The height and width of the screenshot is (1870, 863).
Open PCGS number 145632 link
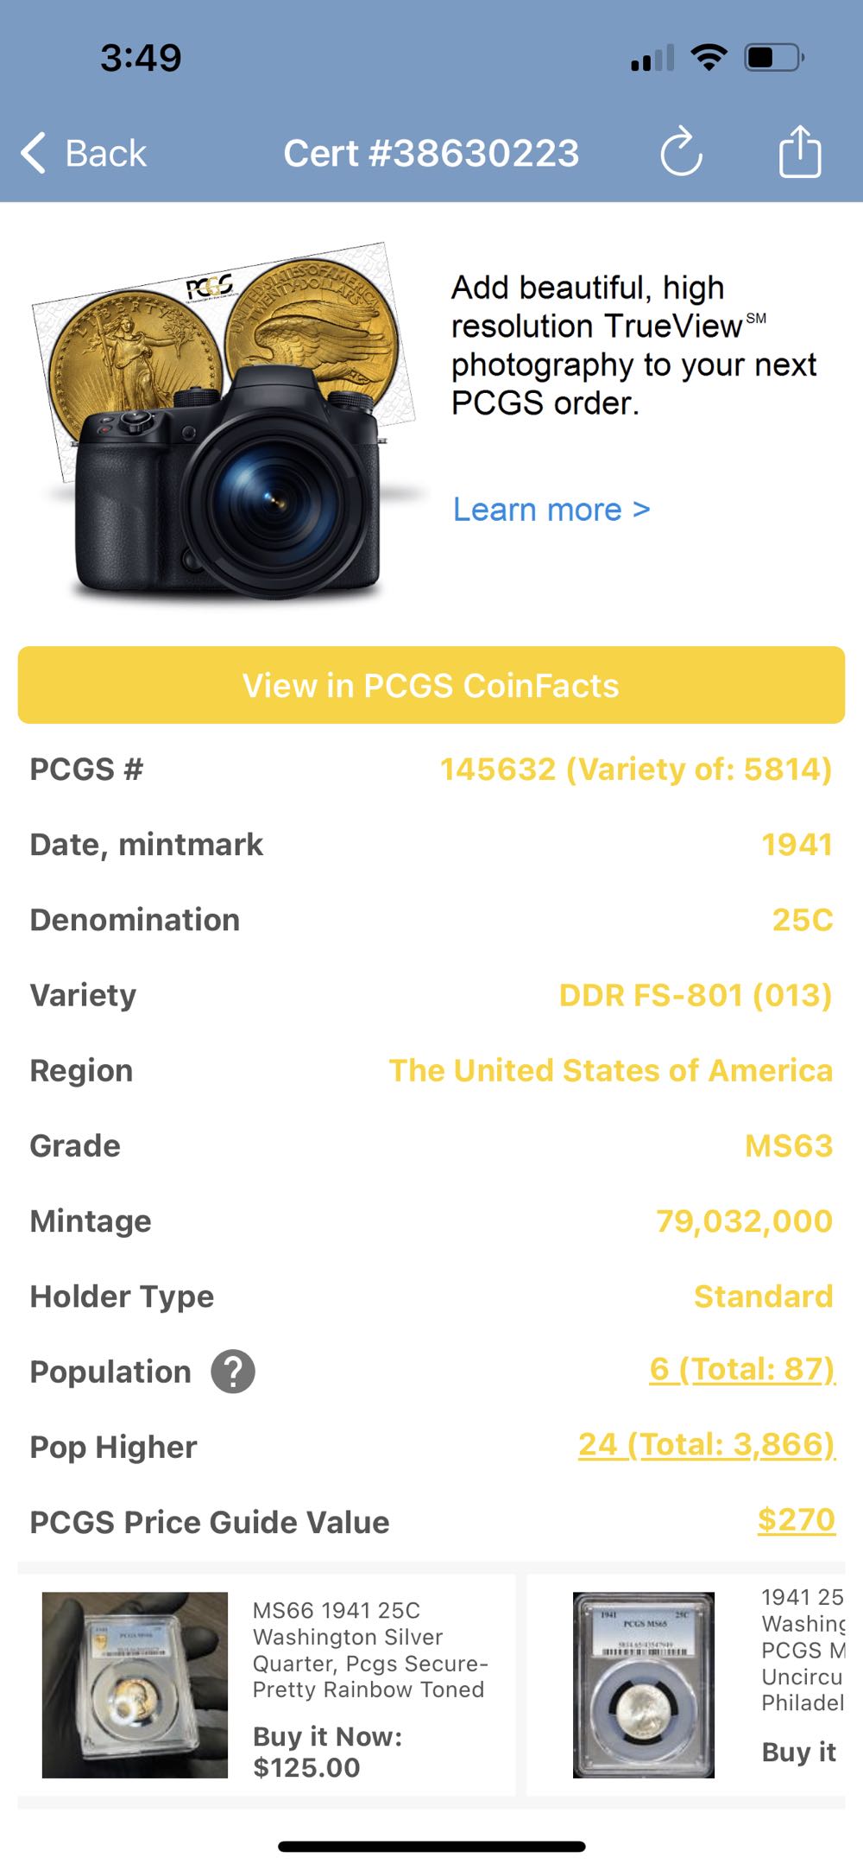[x=636, y=769]
